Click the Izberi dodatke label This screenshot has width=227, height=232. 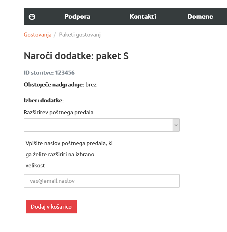(44, 100)
